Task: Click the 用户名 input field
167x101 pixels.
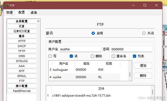Action: point(80,49)
